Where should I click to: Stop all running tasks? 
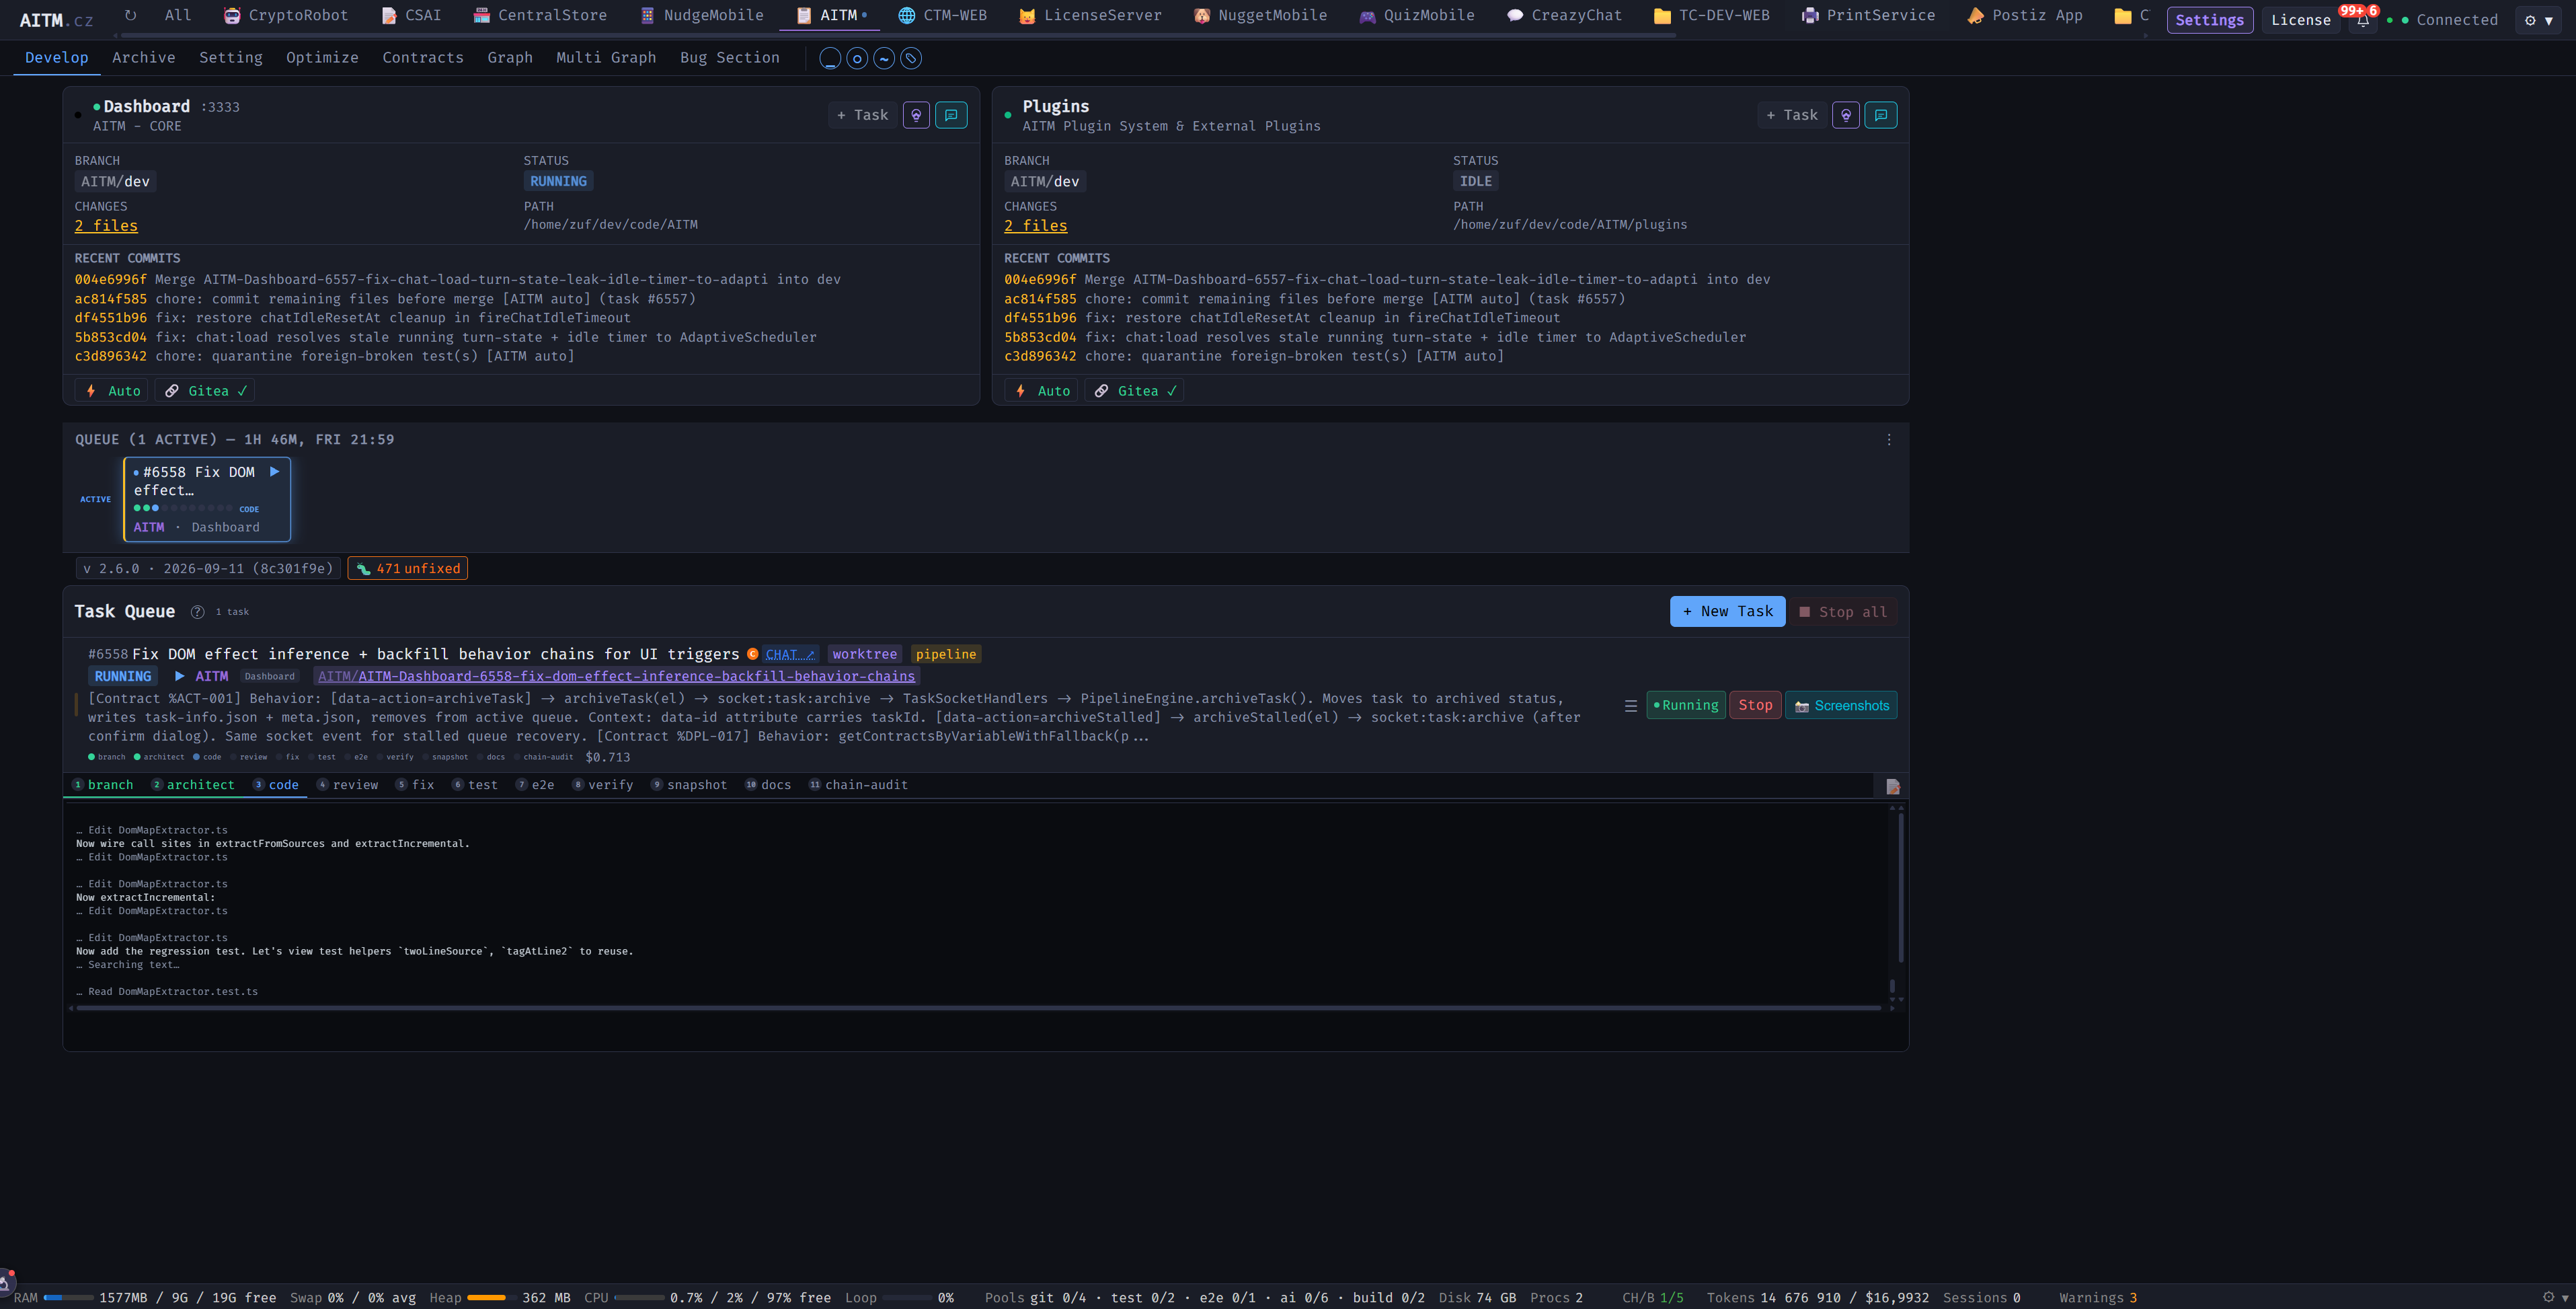[1843, 612]
